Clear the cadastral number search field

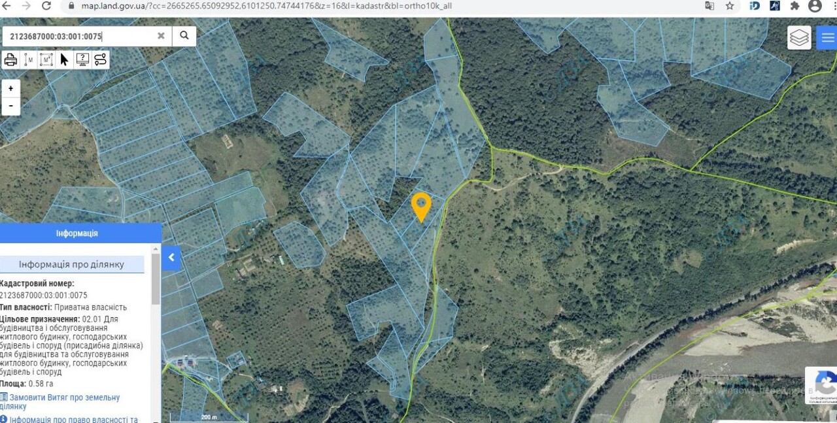coord(161,36)
